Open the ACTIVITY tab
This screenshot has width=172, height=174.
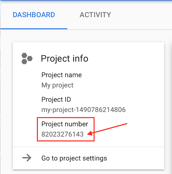click(x=95, y=15)
